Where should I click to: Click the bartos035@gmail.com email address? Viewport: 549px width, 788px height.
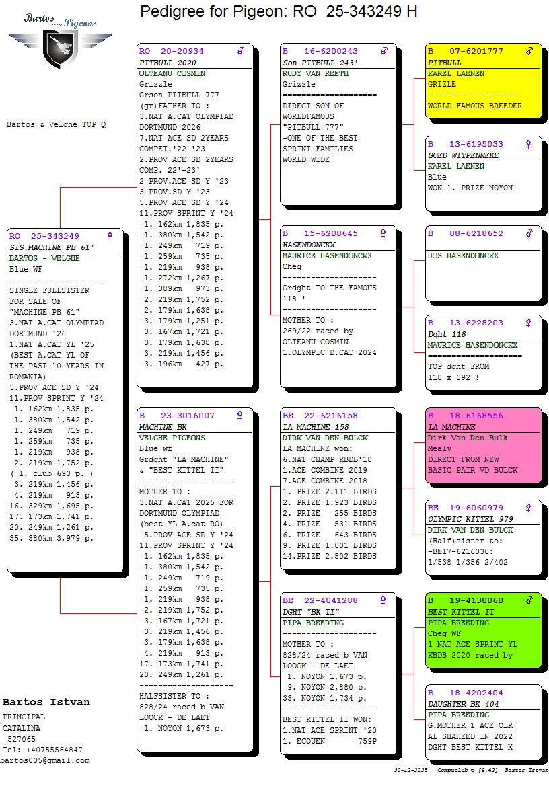45,760
